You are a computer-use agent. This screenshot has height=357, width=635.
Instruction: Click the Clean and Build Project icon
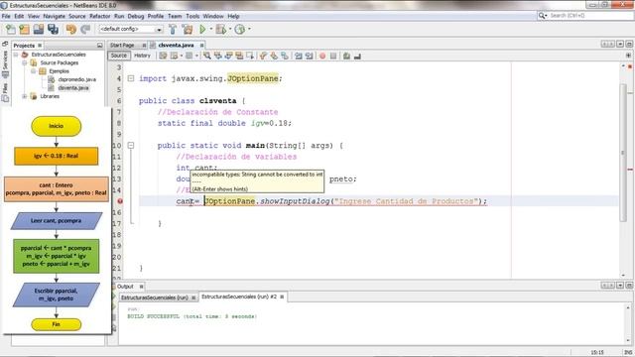click(x=188, y=29)
